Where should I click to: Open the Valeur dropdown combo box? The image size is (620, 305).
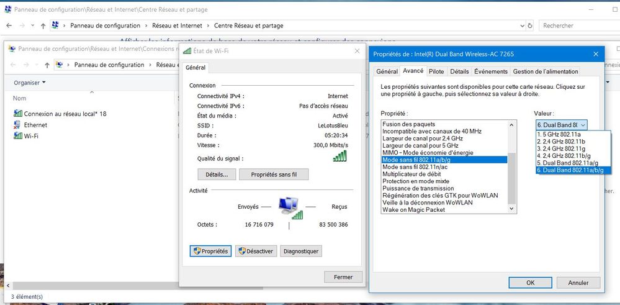click(561, 125)
